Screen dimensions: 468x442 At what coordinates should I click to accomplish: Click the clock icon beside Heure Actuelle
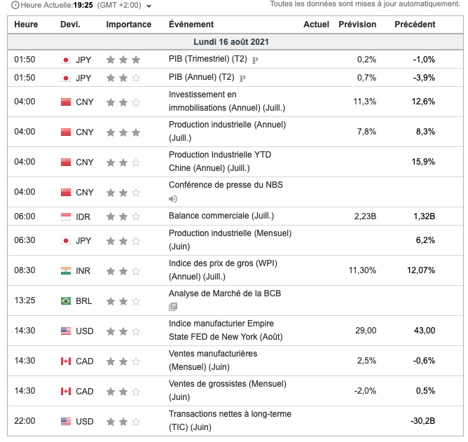pos(15,5)
